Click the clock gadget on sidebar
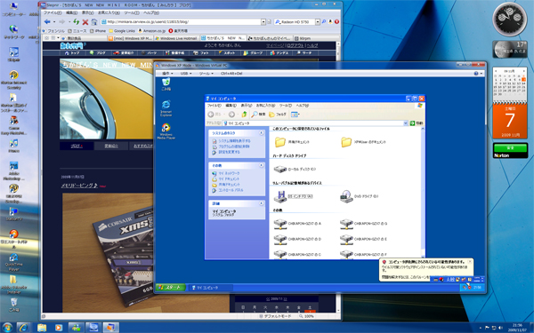 point(510,19)
